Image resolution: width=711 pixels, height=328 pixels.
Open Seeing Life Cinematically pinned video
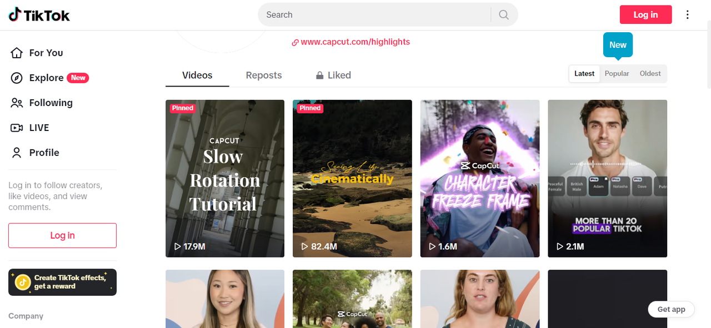pyautogui.click(x=352, y=179)
